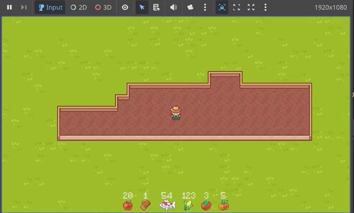This screenshot has height=213, width=354.
Task: Activate the arrow select tool
Action: click(142, 7)
